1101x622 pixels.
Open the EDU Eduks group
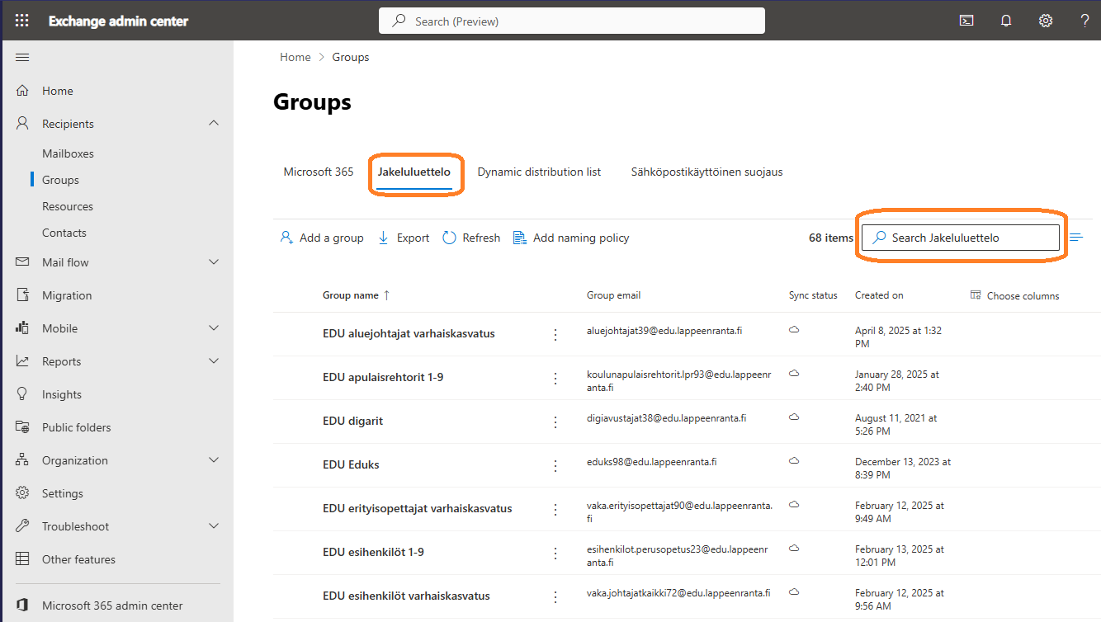[x=351, y=464]
